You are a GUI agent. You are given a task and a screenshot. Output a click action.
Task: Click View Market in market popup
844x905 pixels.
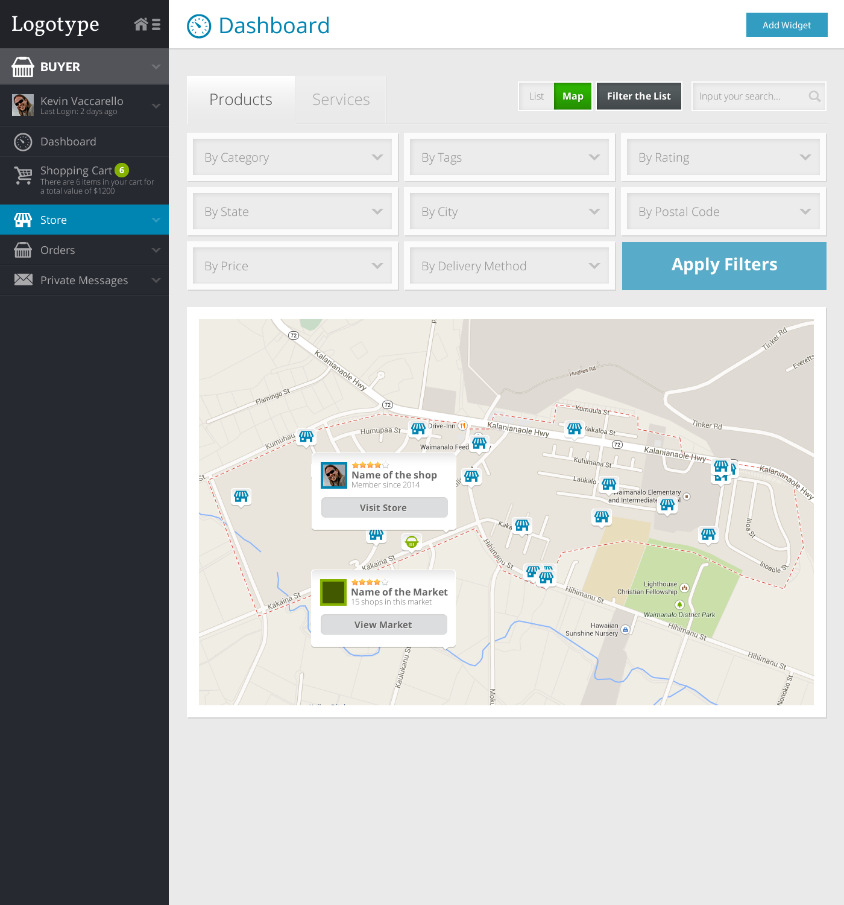click(383, 624)
